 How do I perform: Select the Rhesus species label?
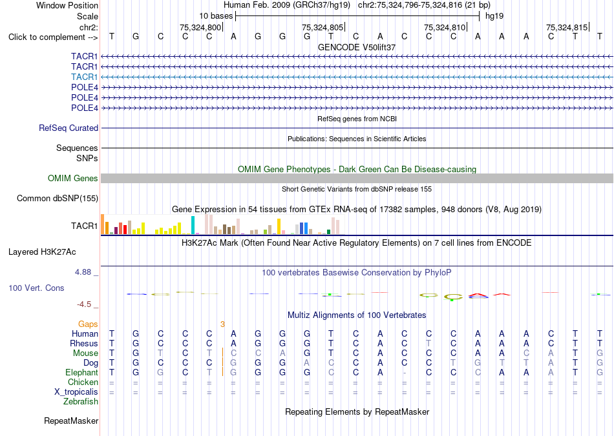(x=84, y=344)
